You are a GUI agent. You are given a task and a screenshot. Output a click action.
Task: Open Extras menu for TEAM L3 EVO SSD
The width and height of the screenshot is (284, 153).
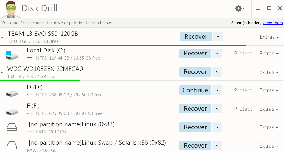(x=269, y=37)
